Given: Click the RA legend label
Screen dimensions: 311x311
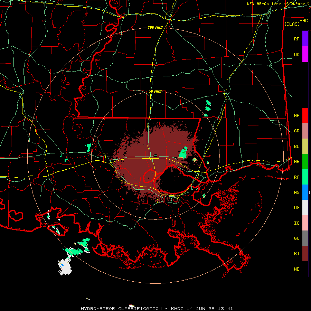Looking at the screenshot, I should [296, 177].
